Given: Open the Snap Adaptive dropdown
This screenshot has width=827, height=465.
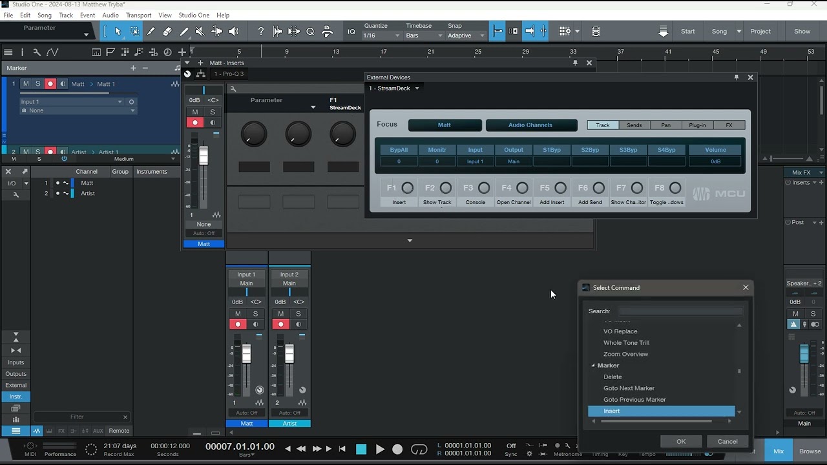Looking at the screenshot, I should pos(466,36).
